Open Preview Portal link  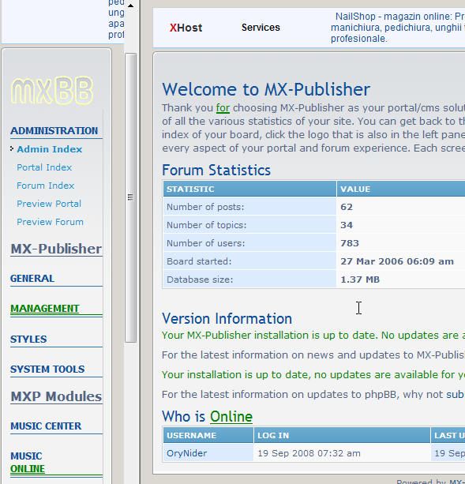tap(49, 204)
